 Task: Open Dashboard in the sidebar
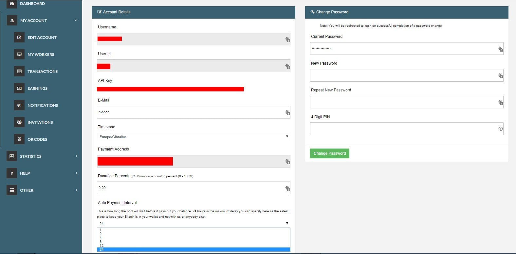pos(32,4)
